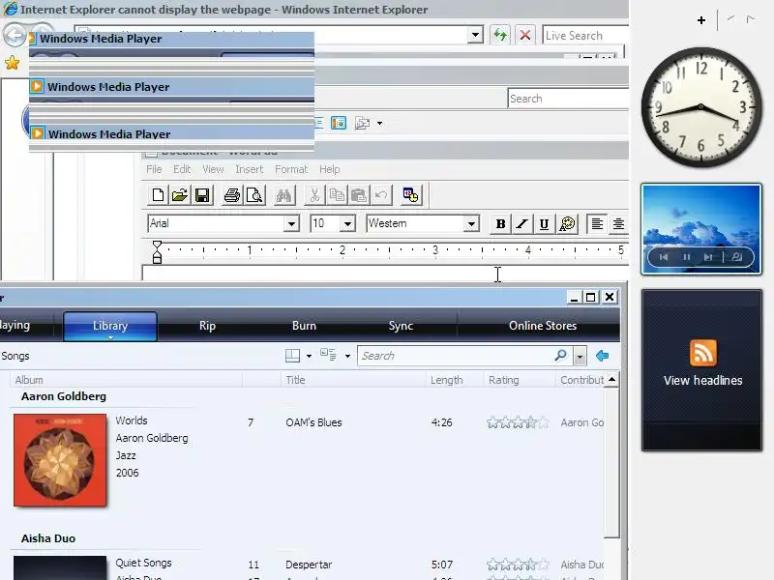Open the font color palette in WordPad
This screenshot has width=774, height=580.
(x=567, y=224)
